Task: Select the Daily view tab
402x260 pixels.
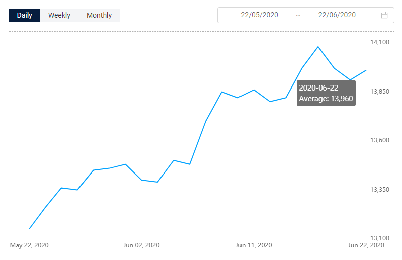Action: [x=25, y=15]
